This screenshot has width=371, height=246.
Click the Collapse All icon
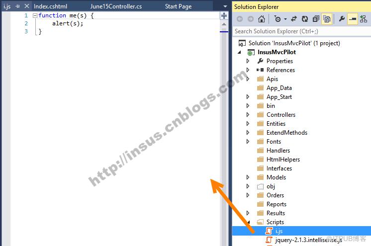pos(316,19)
